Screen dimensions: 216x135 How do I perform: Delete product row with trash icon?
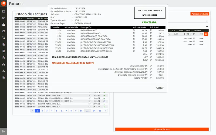[x=206, y=34]
